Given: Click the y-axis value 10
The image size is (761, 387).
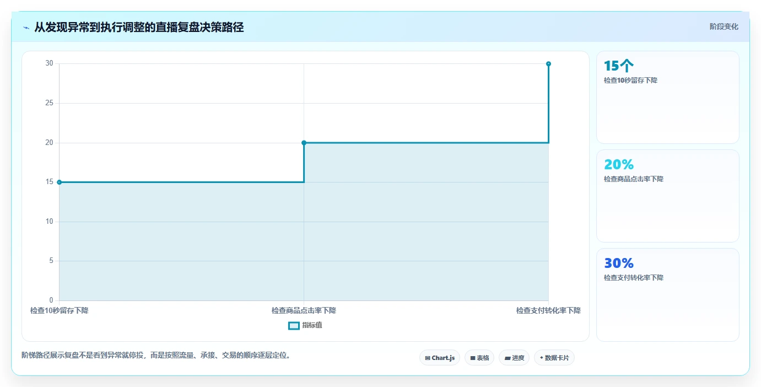Looking at the screenshot, I should 50,222.
